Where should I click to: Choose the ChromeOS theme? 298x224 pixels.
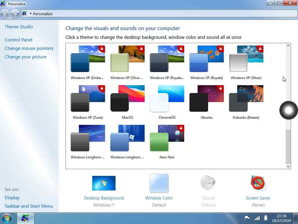167,99
